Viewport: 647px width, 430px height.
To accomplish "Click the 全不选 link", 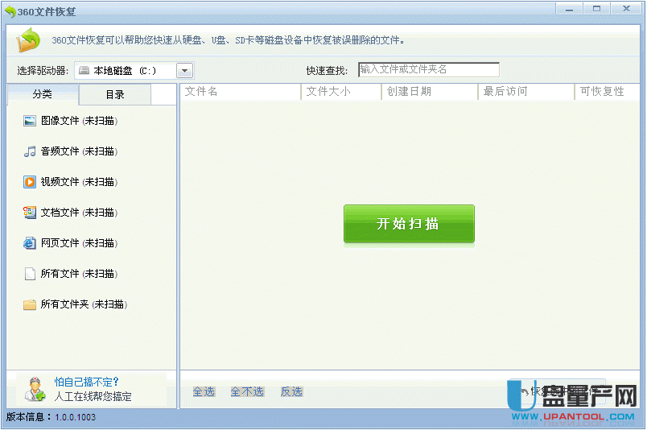I will (x=247, y=391).
